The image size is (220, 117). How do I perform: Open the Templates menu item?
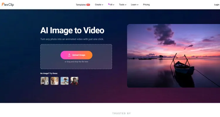pos(81,5)
